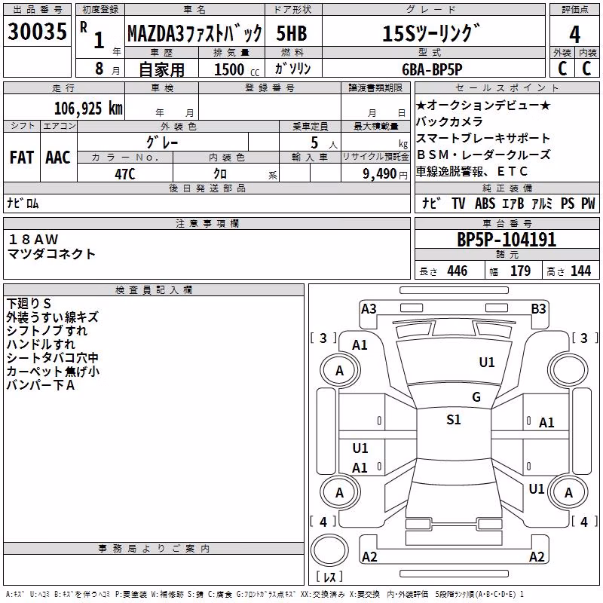Click the S1 rust mark on roof
The height and width of the screenshot is (603, 603).
(x=454, y=420)
